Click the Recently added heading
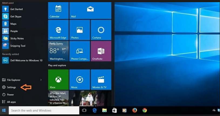 (x=11, y=54)
